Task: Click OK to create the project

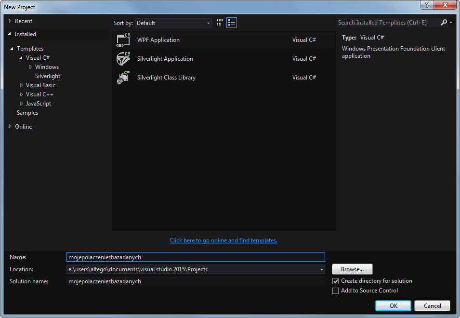Action: [393, 305]
